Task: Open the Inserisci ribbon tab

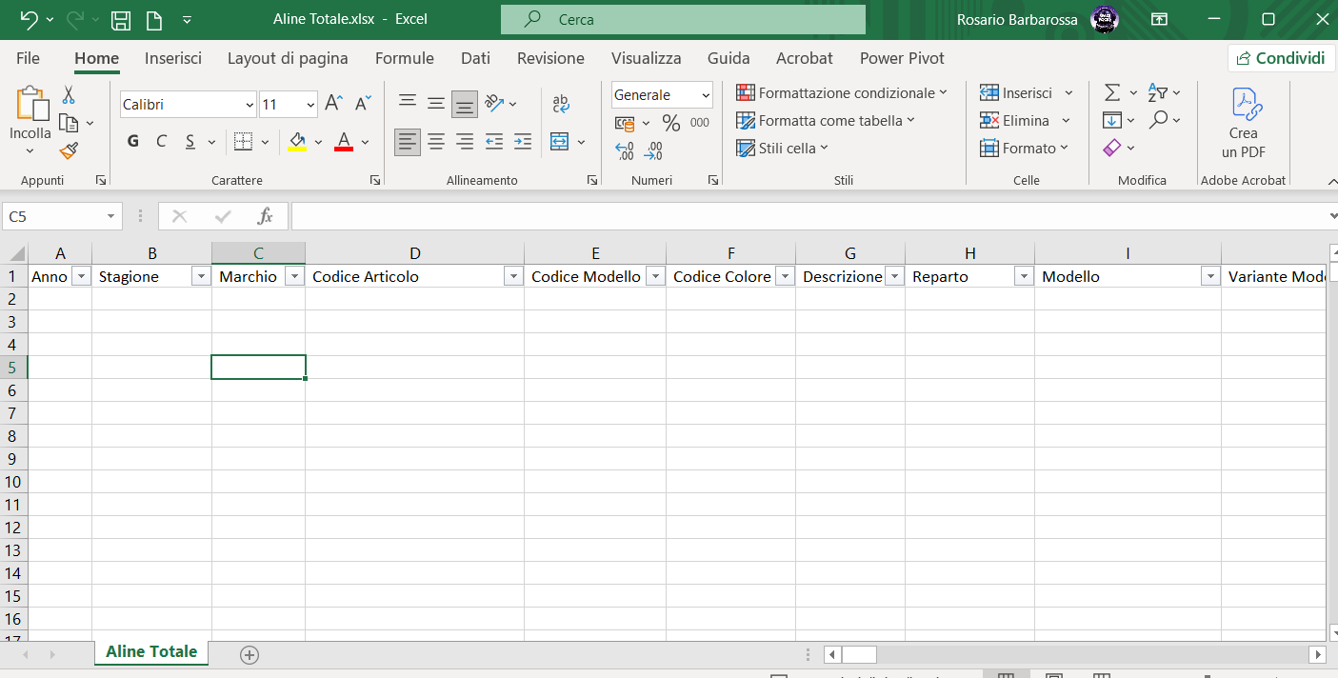Action: coord(173,58)
